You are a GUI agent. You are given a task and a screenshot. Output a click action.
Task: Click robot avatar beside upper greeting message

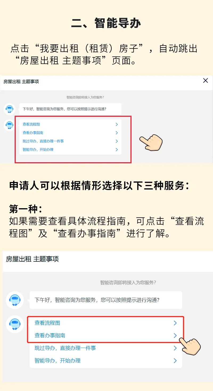coord(10,109)
